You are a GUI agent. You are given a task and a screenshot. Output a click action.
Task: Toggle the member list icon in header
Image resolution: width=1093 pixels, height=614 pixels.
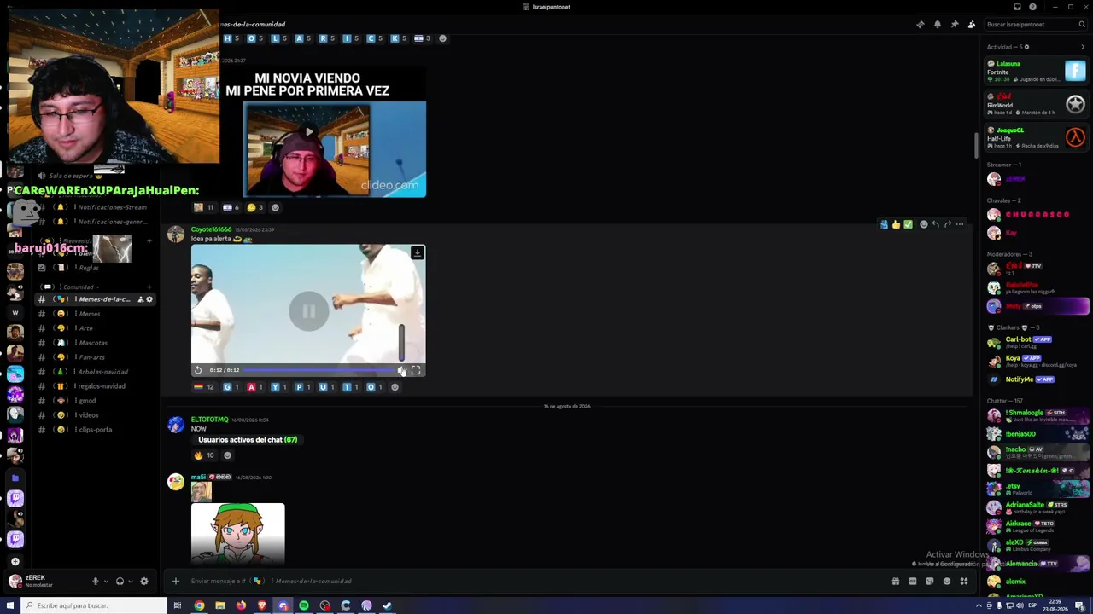972,24
